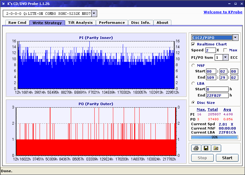Click the LBA End field showing 22FB2F
Viewport: 245px width, 175px height.
click(x=217, y=95)
